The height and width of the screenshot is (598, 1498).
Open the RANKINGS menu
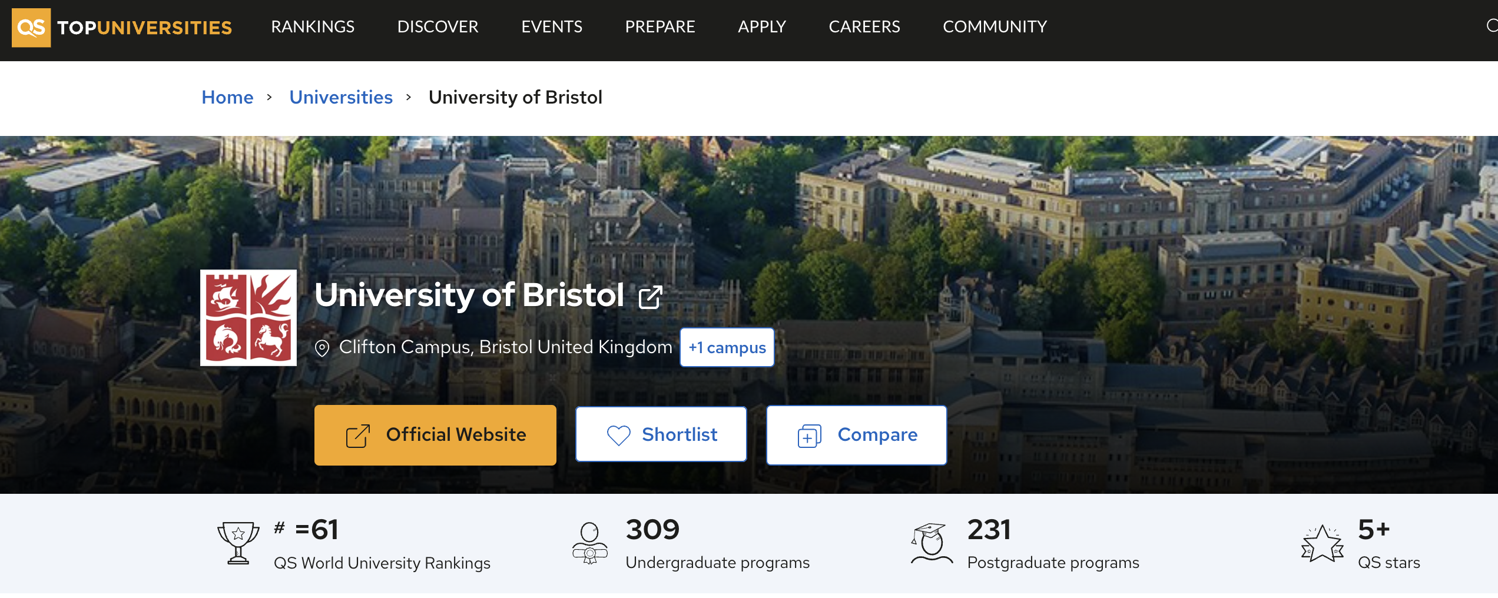coord(313,26)
